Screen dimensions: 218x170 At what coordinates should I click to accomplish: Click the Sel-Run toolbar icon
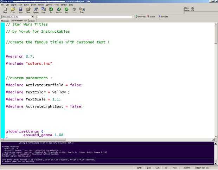click(x=59, y=10)
